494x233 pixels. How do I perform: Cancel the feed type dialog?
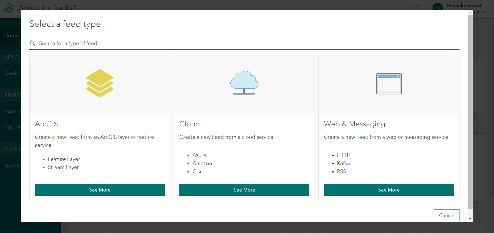click(447, 215)
